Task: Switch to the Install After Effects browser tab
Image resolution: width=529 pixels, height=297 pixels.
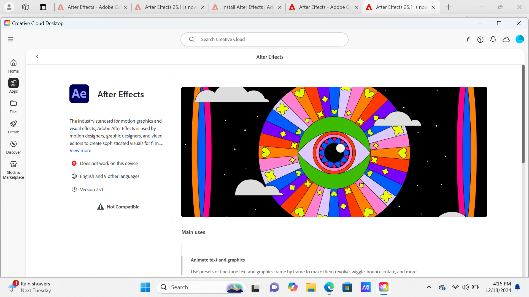Action: point(245,7)
